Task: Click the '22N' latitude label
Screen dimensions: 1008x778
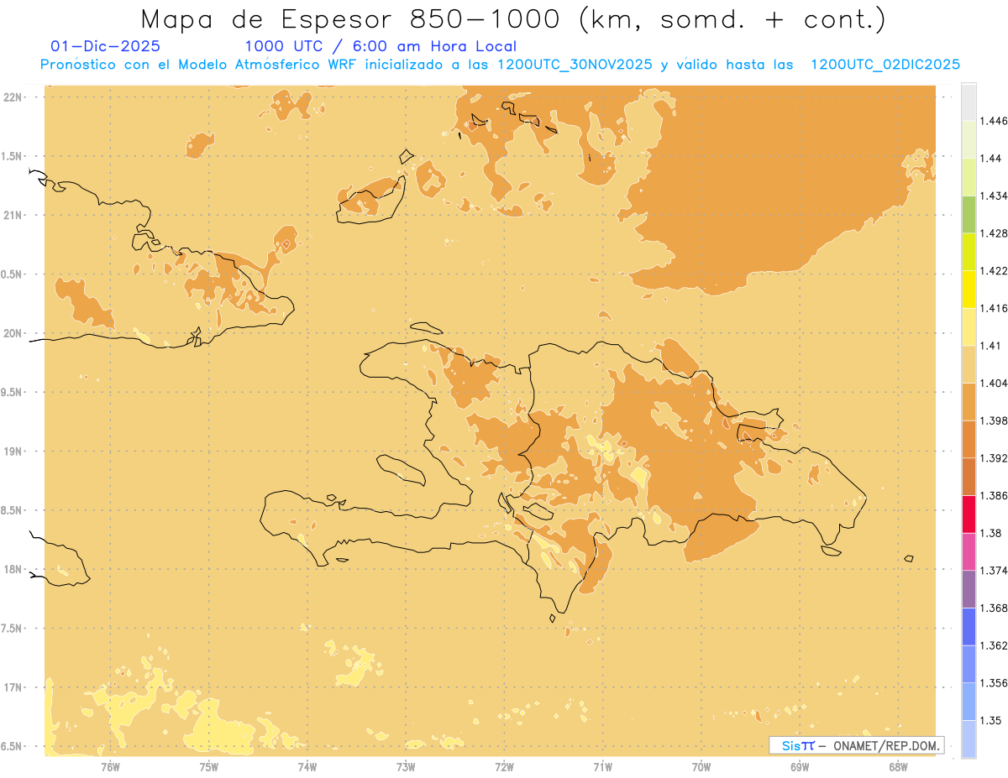Action: pyautogui.click(x=13, y=97)
